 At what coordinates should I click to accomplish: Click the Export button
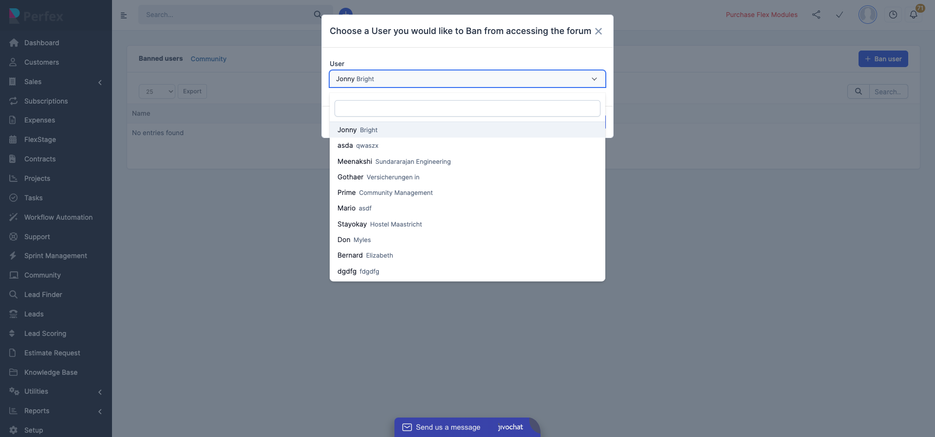coord(192,91)
